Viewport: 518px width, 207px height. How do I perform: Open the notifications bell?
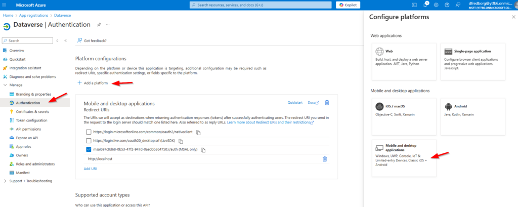tap(425, 5)
